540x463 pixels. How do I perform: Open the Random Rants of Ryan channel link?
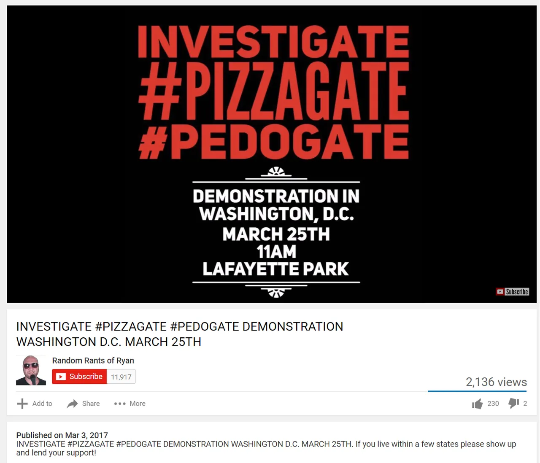(93, 361)
